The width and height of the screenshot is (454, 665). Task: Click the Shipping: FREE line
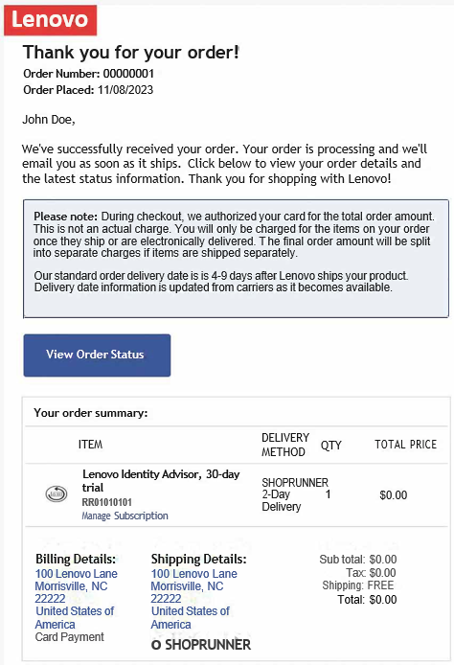(x=358, y=585)
